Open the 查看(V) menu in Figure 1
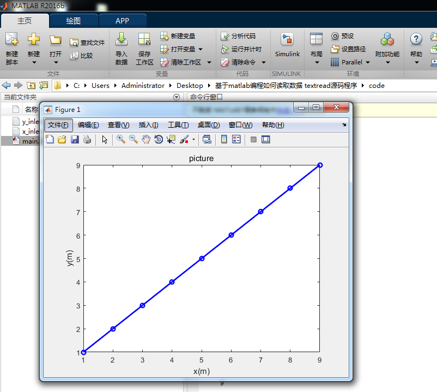This screenshot has width=437, height=392. point(118,125)
